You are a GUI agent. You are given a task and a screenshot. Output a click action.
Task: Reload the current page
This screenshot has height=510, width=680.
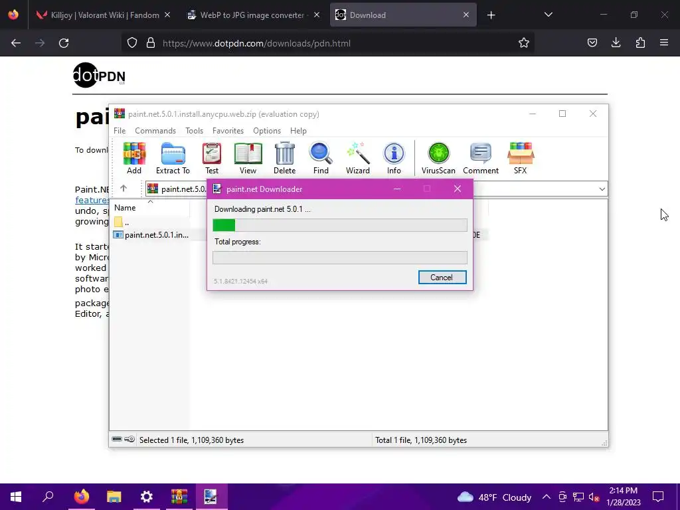64,43
